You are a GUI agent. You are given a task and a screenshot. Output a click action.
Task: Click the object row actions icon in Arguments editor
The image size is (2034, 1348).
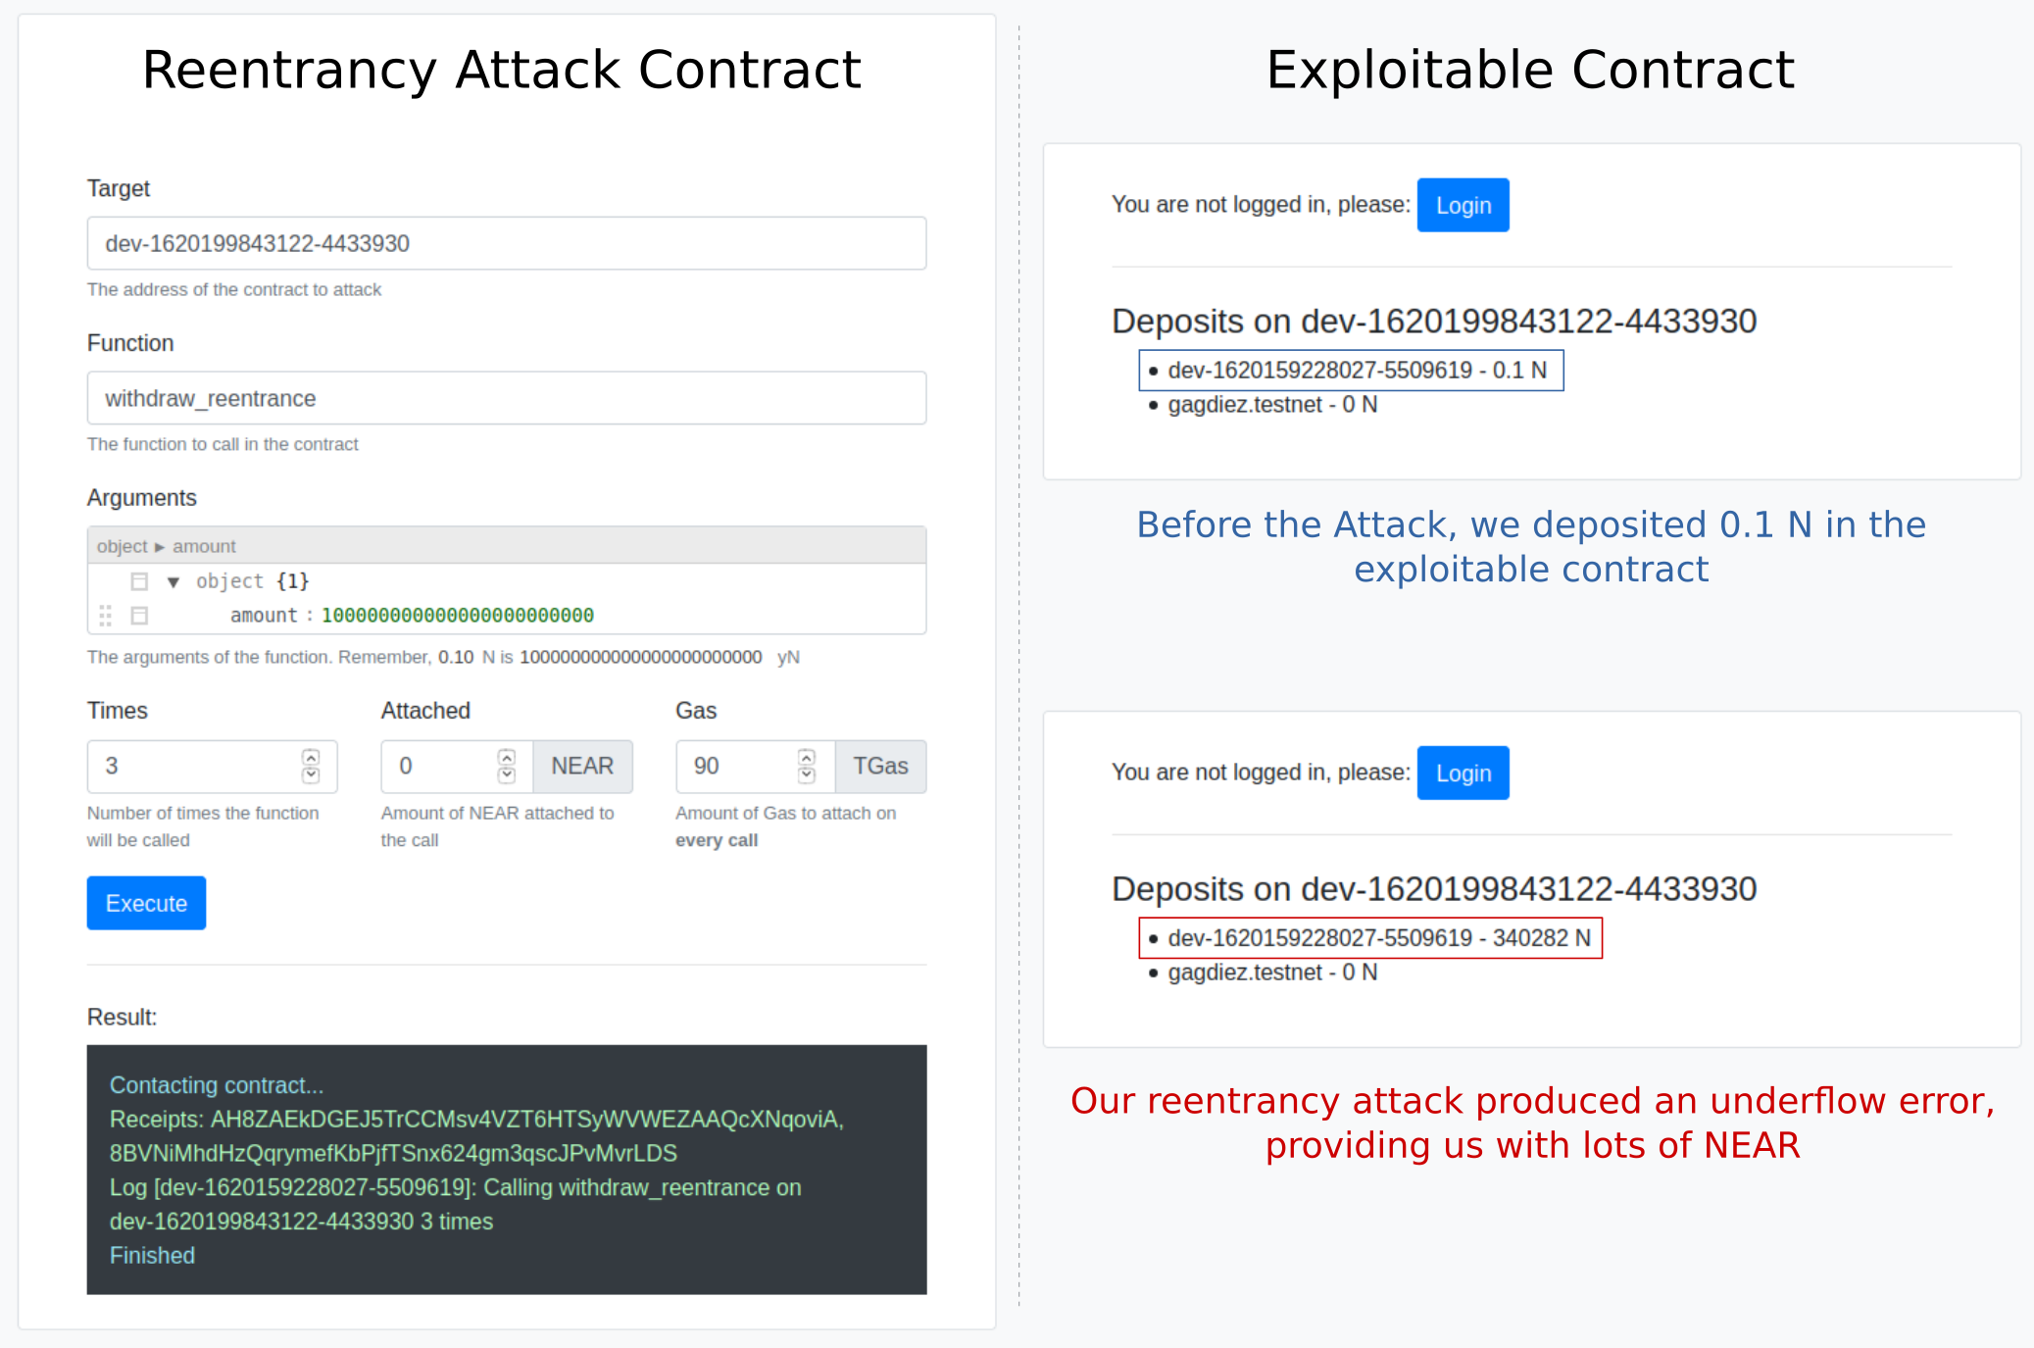click(x=139, y=580)
